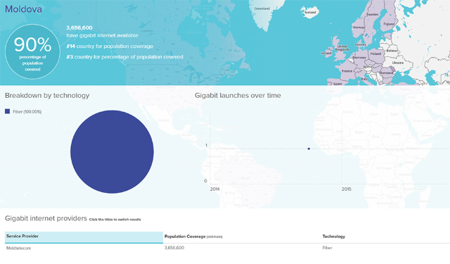Image resolution: width=450 pixels, height=264 pixels.
Task: Click the gigabit launch data point
Action: click(309, 149)
